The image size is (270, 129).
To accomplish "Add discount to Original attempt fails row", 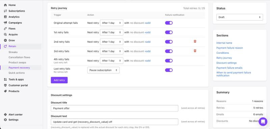I will click(147, 23).
